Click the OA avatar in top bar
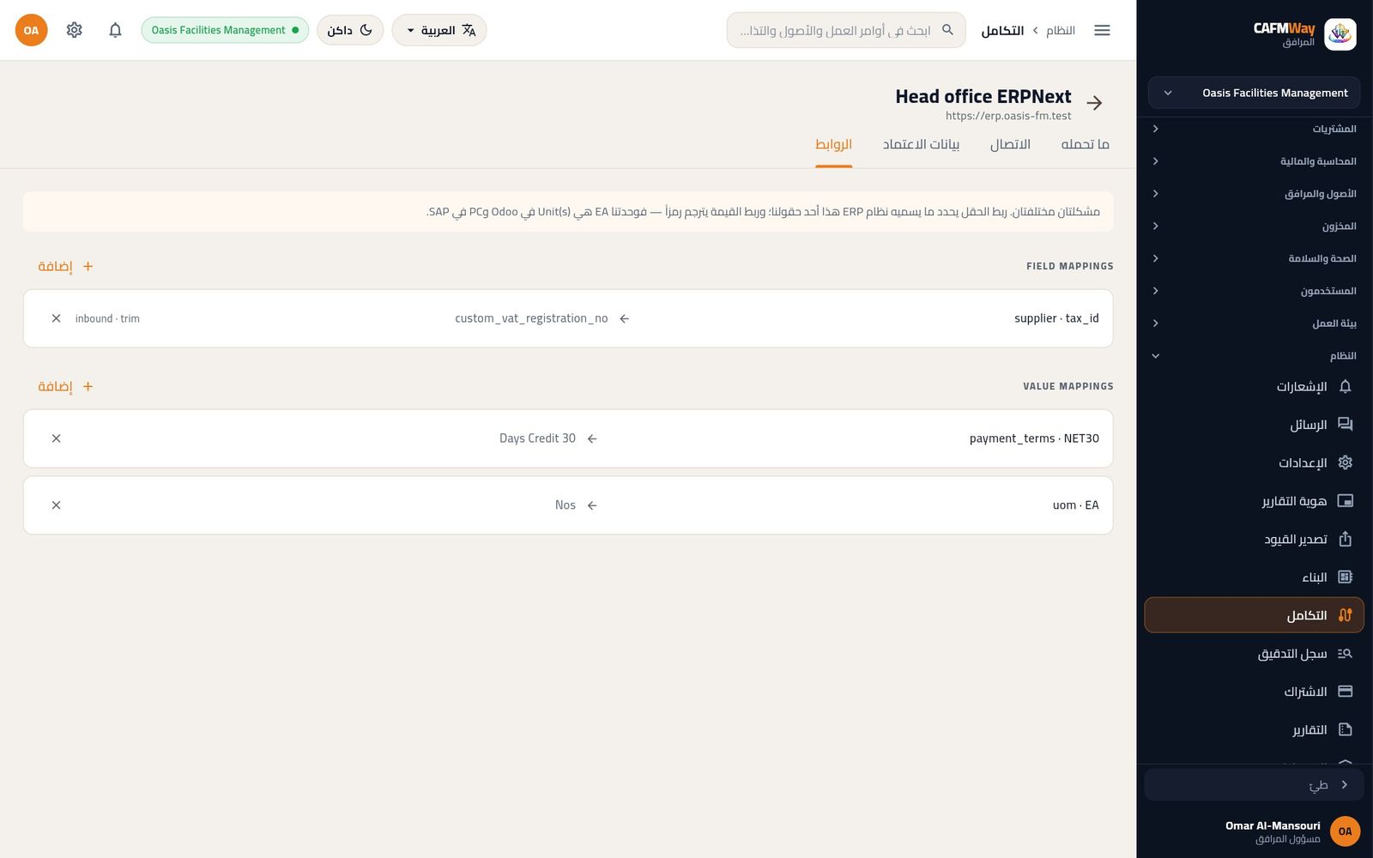The image size is (1373, 858). point(31,30)
